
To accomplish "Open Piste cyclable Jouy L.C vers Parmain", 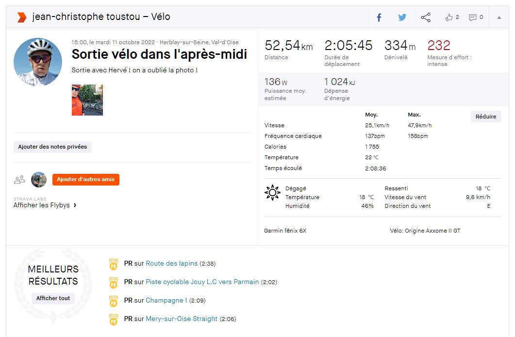I will point(202,282).
